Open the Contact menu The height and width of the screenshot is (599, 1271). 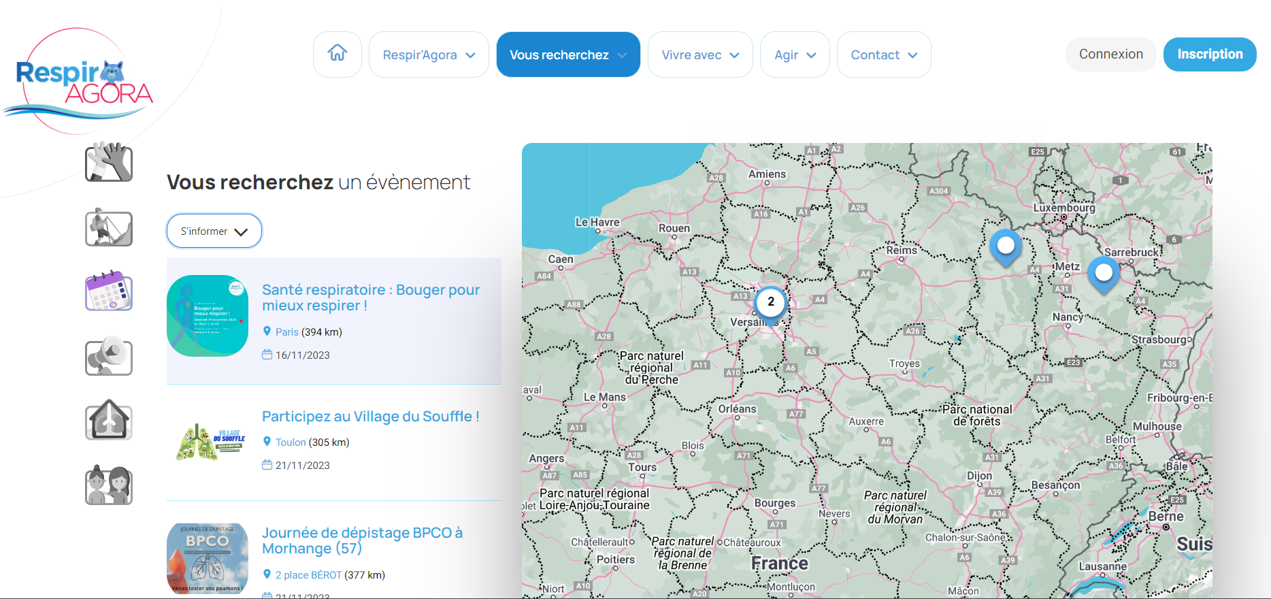click(884, 54)
